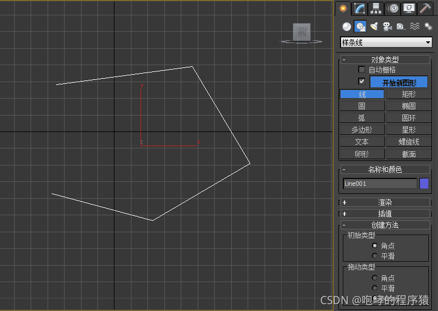Select the Geometry category icon

tap(346, 26)
